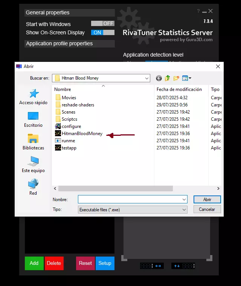Expand the Nombre filename dropdown arrow
Screen dimensions: 241x286
184,199
